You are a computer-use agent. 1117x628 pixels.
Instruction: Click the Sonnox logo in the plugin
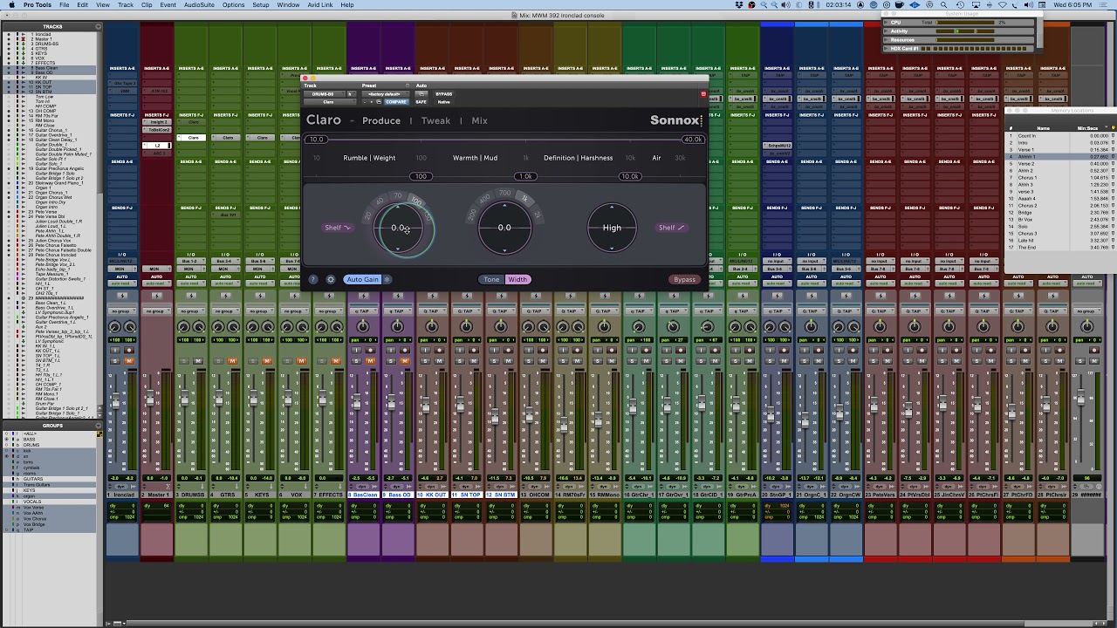675,120
